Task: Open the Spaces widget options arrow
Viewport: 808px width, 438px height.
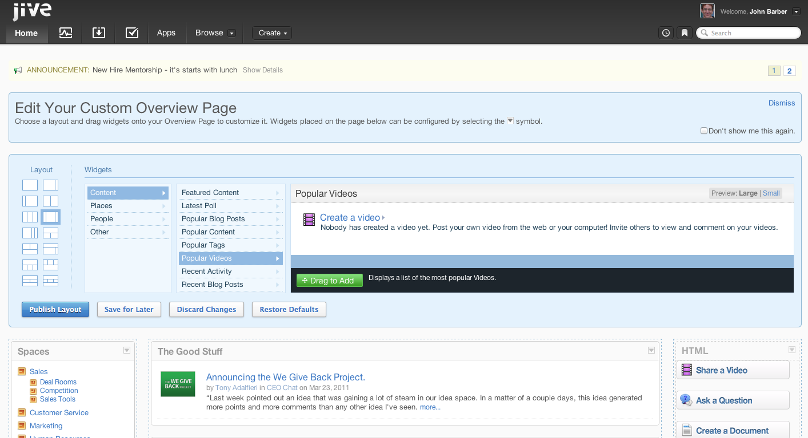Action: coord(127,351)
